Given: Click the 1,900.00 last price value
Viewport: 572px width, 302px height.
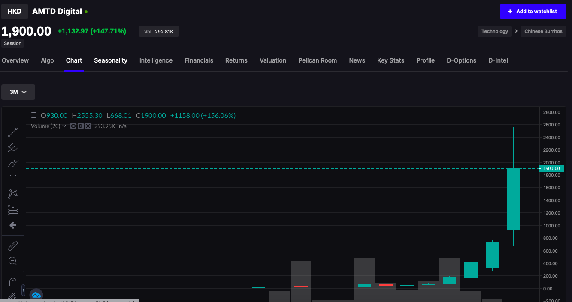Looking at the screenshot, I should 26,31.
